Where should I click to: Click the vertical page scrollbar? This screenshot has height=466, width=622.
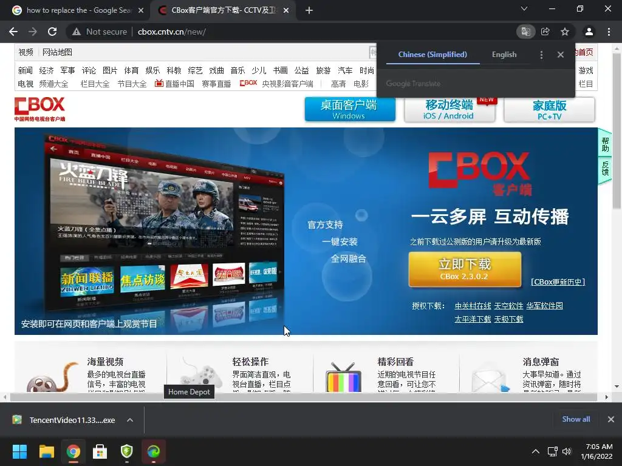tap(617, 131)
